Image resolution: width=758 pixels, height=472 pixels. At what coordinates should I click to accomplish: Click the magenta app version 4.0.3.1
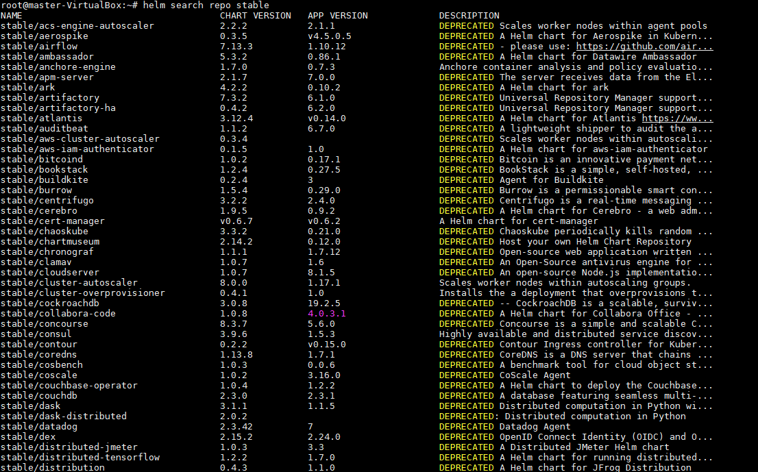tap(327, 314)
